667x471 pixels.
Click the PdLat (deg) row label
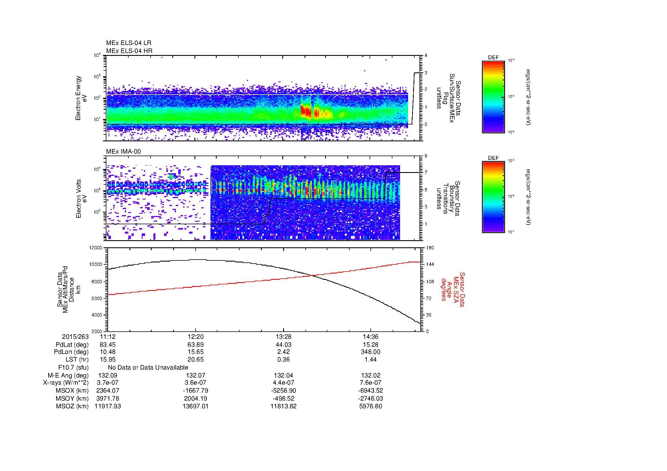point(72,345)
